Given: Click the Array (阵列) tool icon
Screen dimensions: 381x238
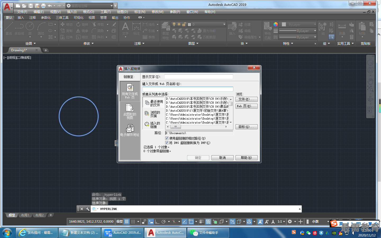Looking at the screenshot, I should pos(94,37).
